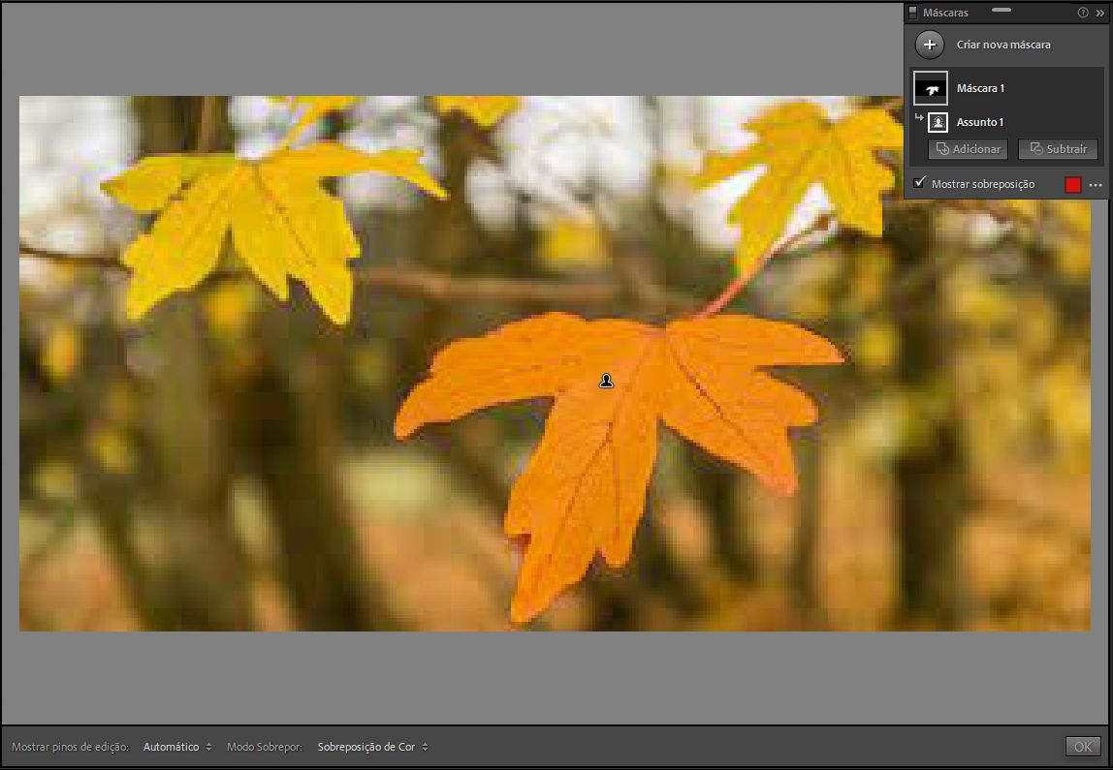The image size is (1113, 770).
Task: Open the 'Automático' edit pins dropdown
Action: coord(177,747)
